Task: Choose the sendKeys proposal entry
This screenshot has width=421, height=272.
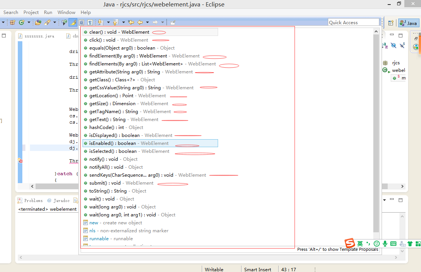Action: tap(129, 175)
